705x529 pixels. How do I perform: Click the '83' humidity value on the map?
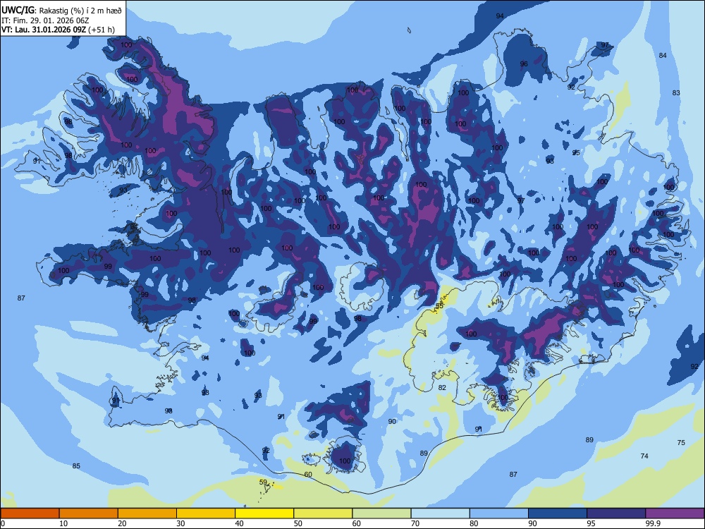[676, 92]
